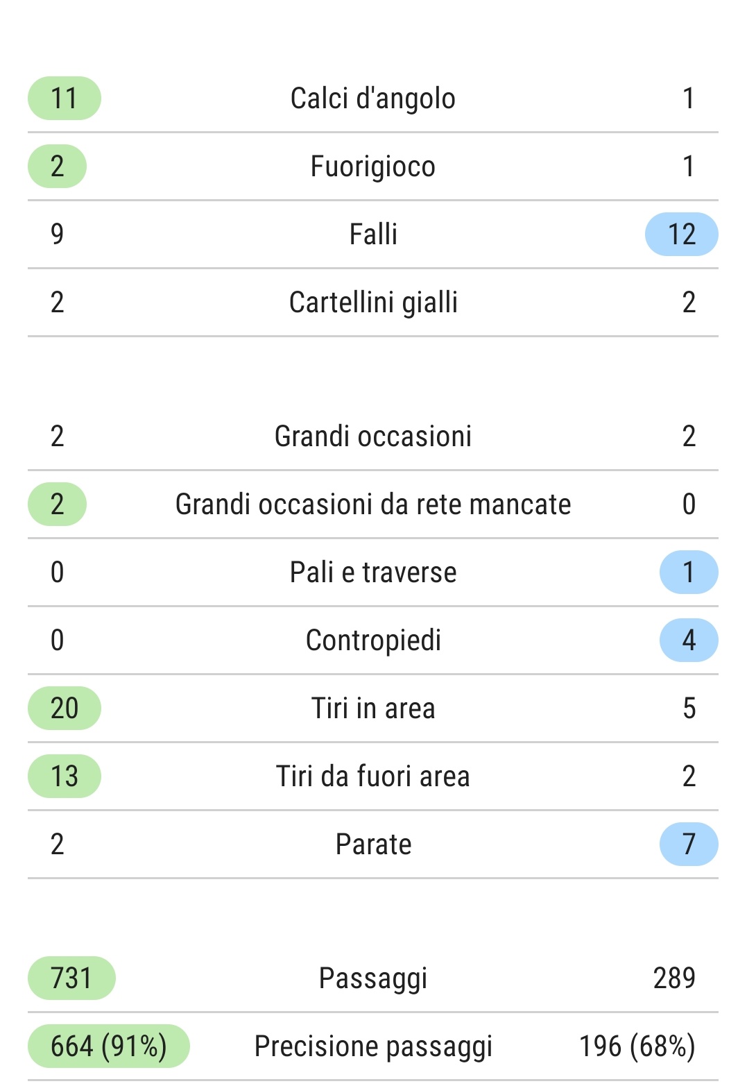Click the green 13 Tiri da fuori area badge
Image resolution: width=747 pixels, height=1086 pixels.
(x=65, y=776)
